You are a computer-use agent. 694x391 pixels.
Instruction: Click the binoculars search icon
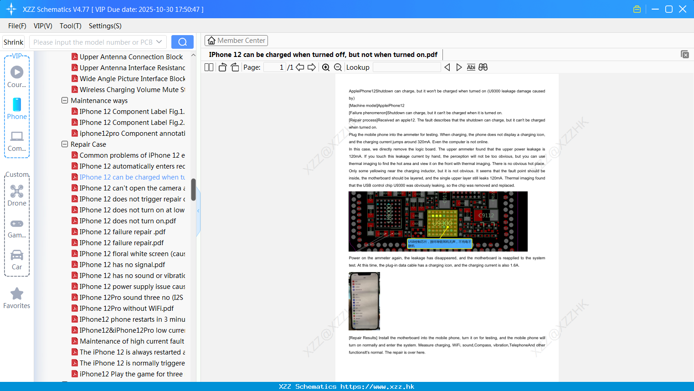coord(483,67)
